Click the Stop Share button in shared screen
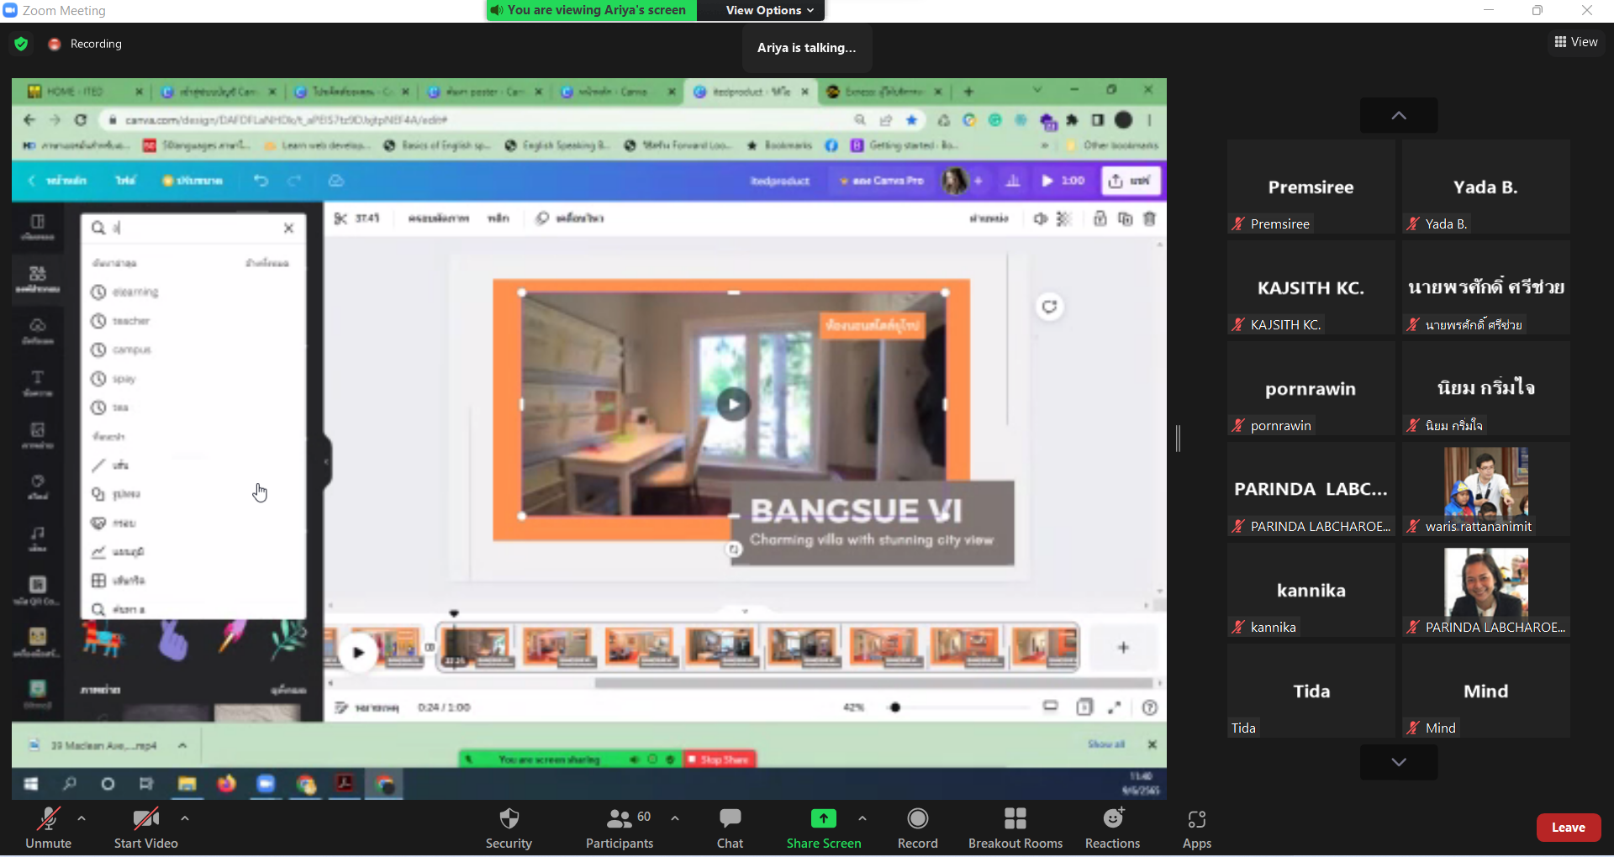The height and width of the screenshot is (857, 1614). pyautogui.click(x=720, y=760)
